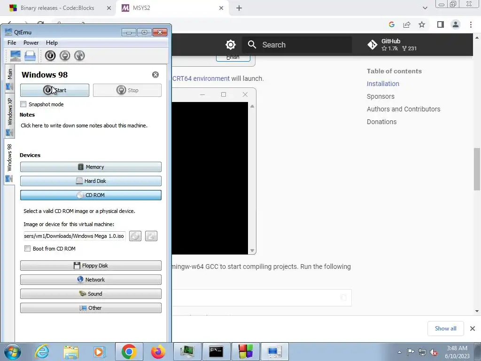
Task: Expand the Other device section
Action: tap(91, 308)
